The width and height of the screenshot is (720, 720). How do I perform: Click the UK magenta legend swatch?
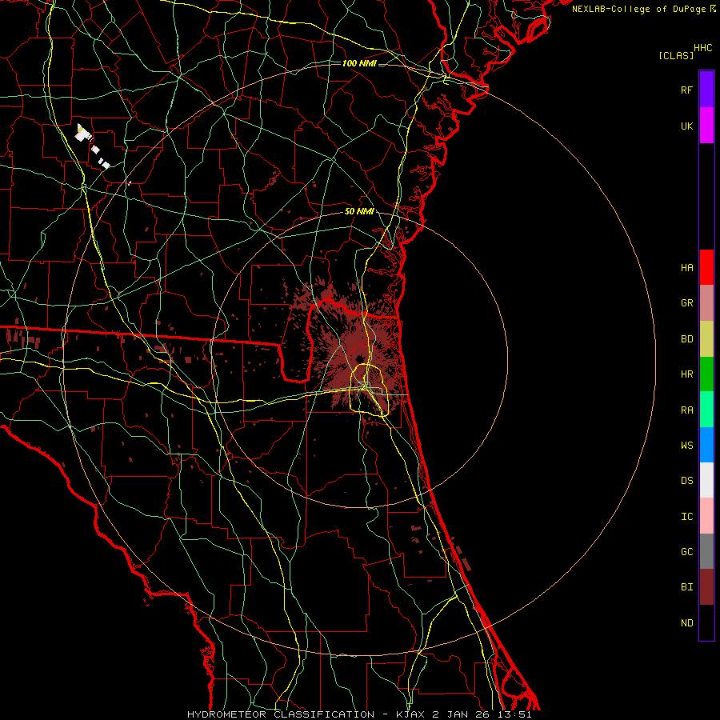coord(706,126)
